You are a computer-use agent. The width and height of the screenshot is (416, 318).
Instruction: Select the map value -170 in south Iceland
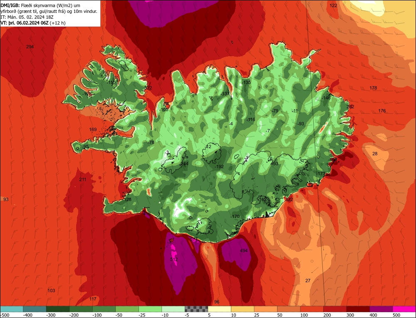(235, 216)
